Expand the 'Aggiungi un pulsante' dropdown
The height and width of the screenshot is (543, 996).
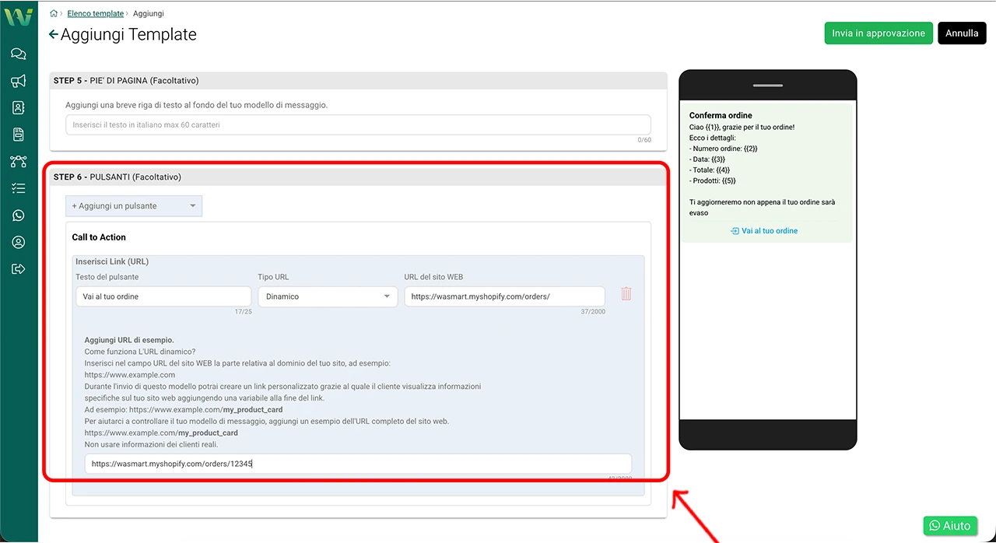[x=134, y=206]
